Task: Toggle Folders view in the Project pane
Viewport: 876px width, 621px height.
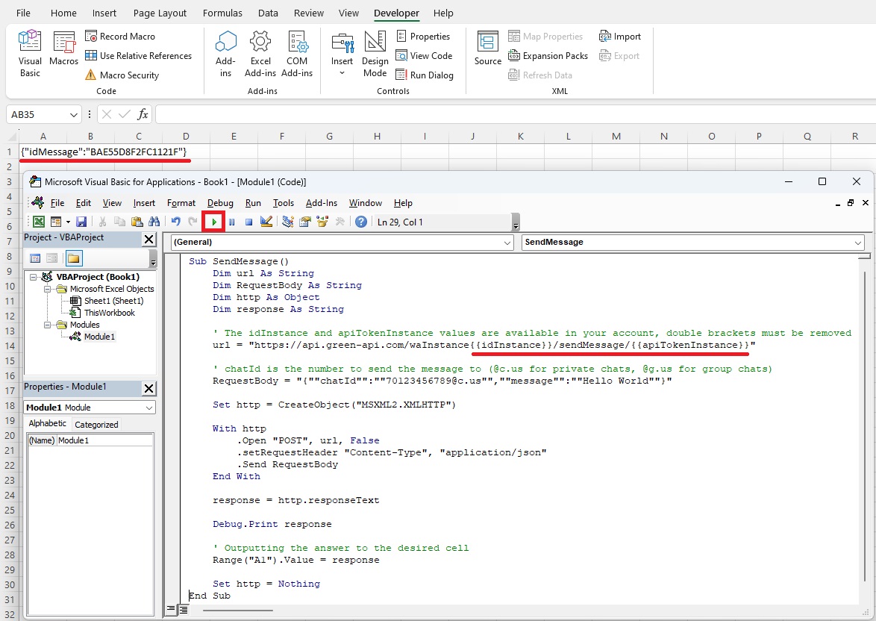Action: tap(73, 258)
